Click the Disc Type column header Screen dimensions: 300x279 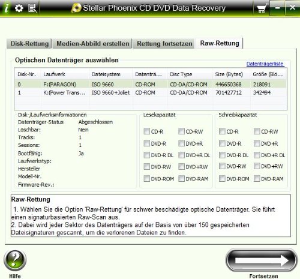190,74
